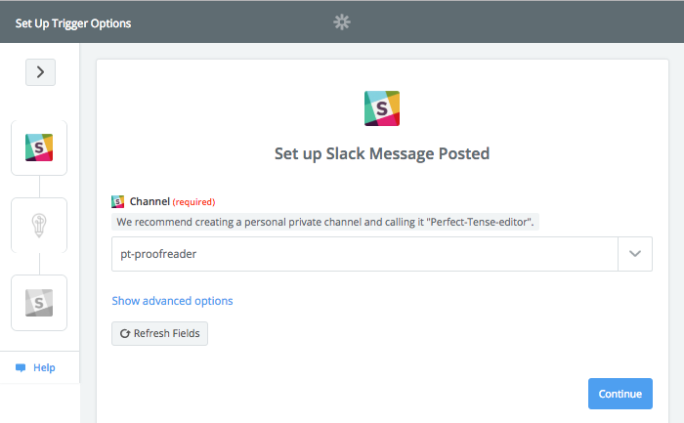Open the greyed-out Slack action step
Image resolution: width=684 pixels, height=423 pixels.
pyautogui.click(x=39, y=303)
